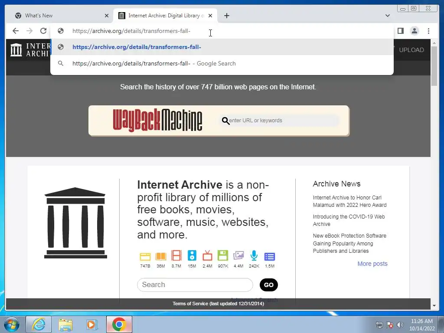
Task: Click the Terms of Service footer notice
Action: (218, 304)
